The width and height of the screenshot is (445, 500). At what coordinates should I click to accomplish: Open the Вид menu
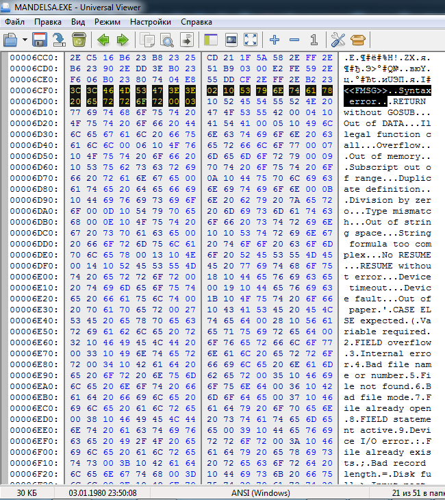(78, 22)
